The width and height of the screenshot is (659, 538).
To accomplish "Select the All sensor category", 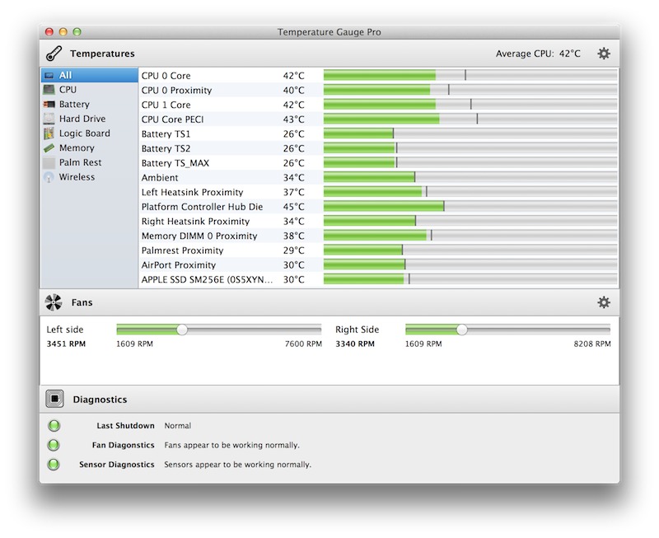I will click(x=65, y=76).
